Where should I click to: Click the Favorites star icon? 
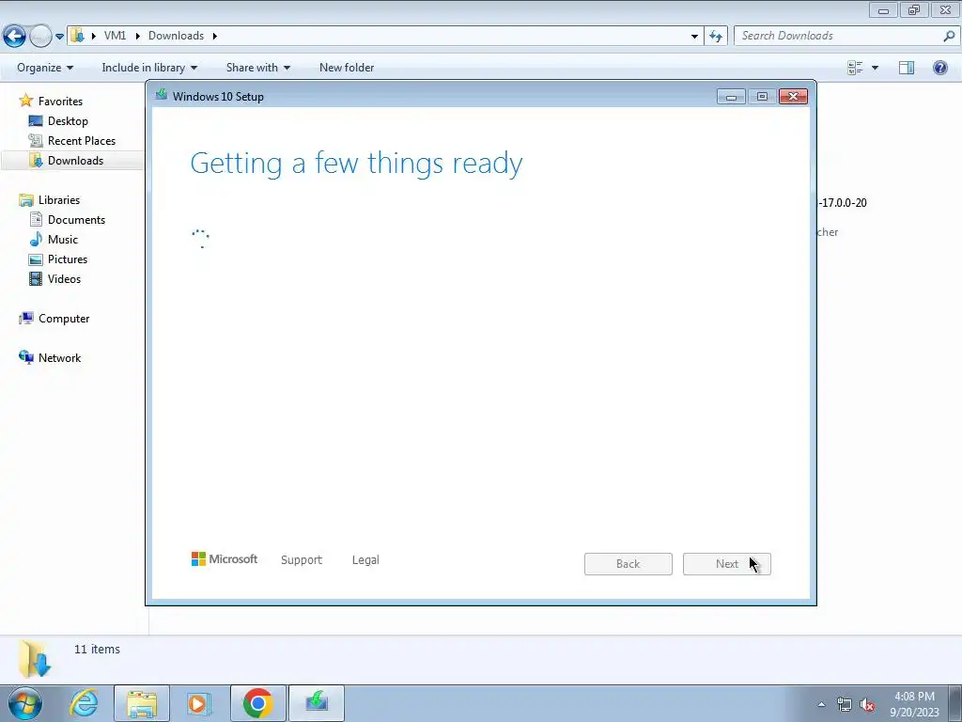point(25,100)
